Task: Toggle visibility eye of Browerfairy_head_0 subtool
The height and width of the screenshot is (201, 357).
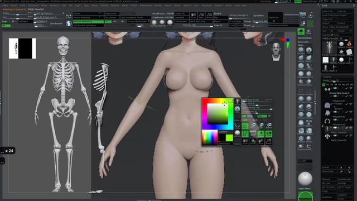Action: coord(351,96)
